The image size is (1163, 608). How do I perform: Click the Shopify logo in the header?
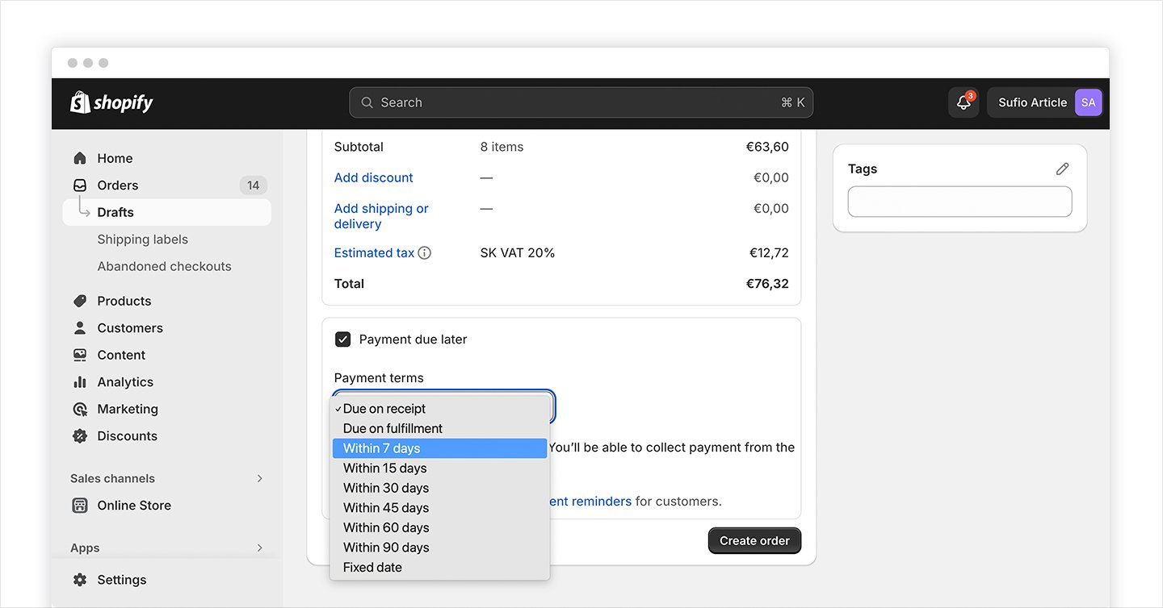(x=111, y=102)
